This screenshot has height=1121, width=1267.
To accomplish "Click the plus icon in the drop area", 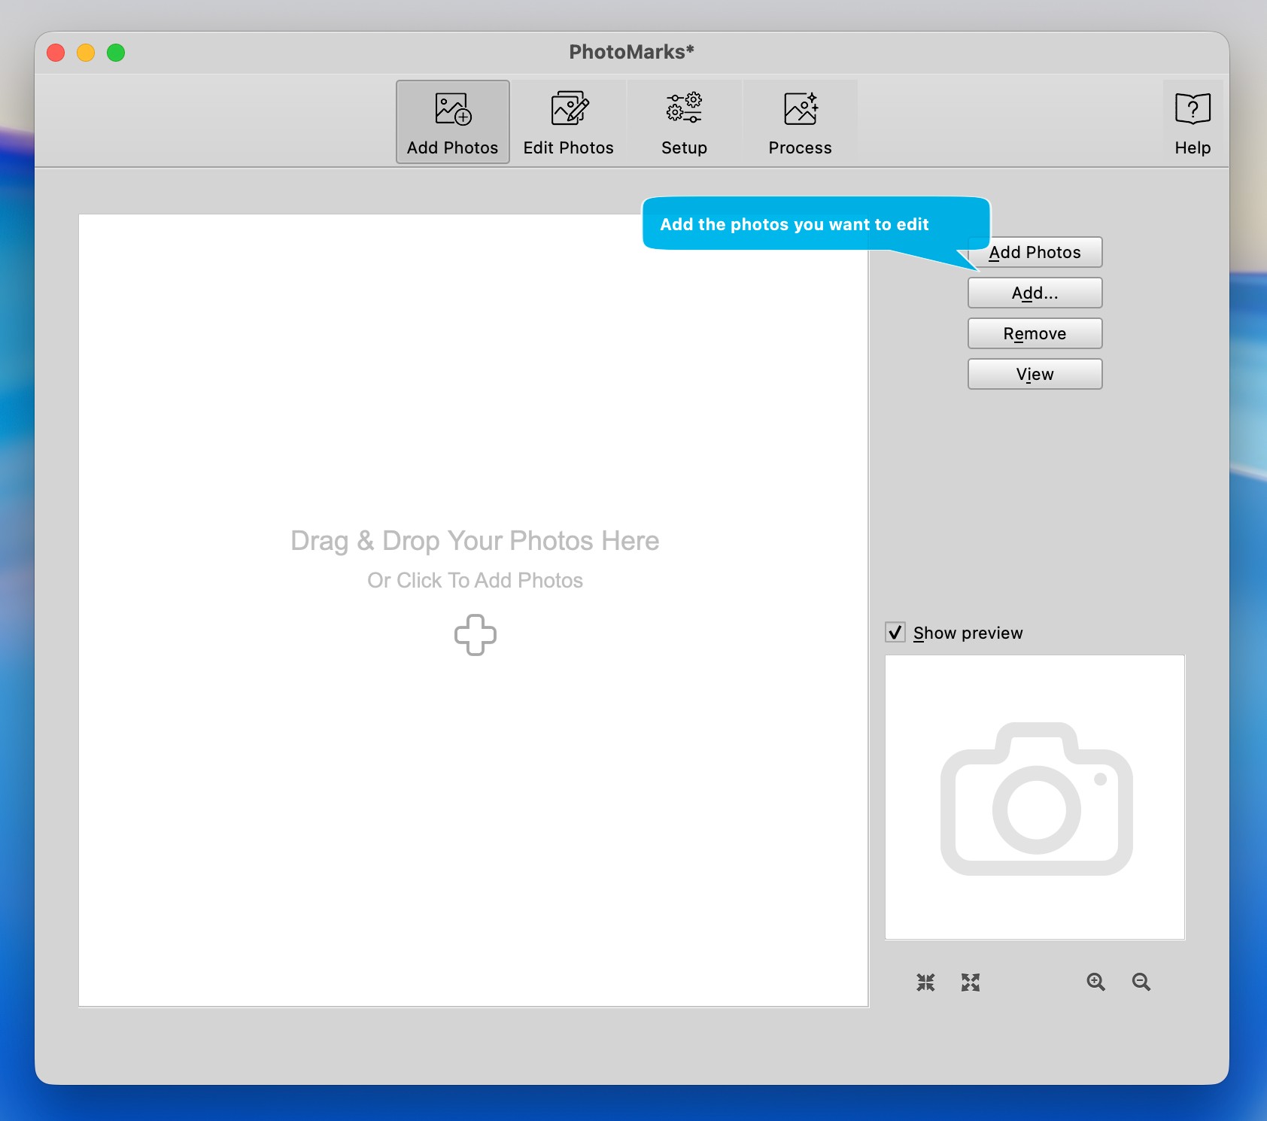I will point(476,635).
